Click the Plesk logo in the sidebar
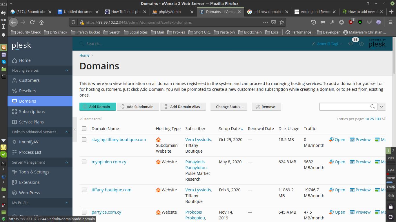 (x=21, y=46)
